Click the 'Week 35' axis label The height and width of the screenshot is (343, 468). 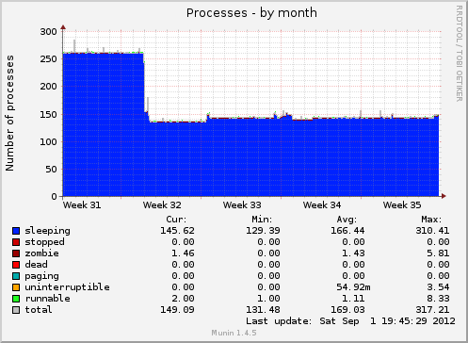coord(402,205)
